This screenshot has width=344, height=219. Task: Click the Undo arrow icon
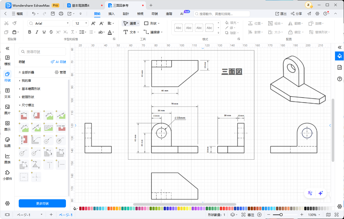click(34, 14)
